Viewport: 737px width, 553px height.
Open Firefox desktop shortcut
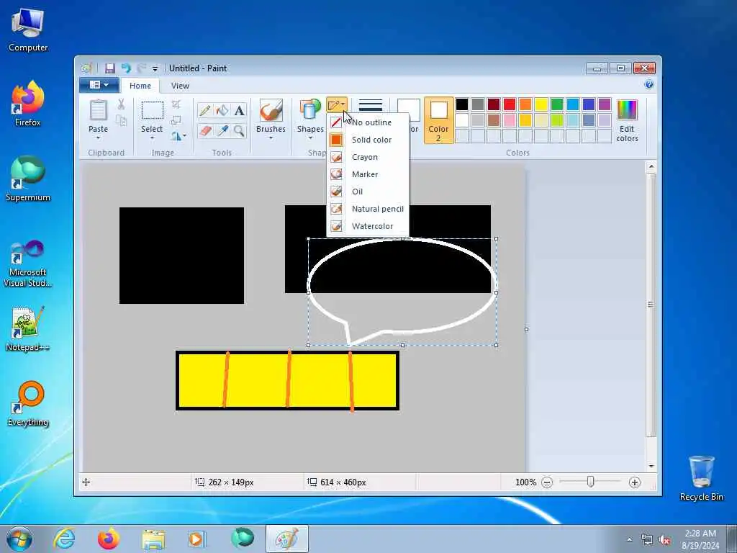coord(28,104)
